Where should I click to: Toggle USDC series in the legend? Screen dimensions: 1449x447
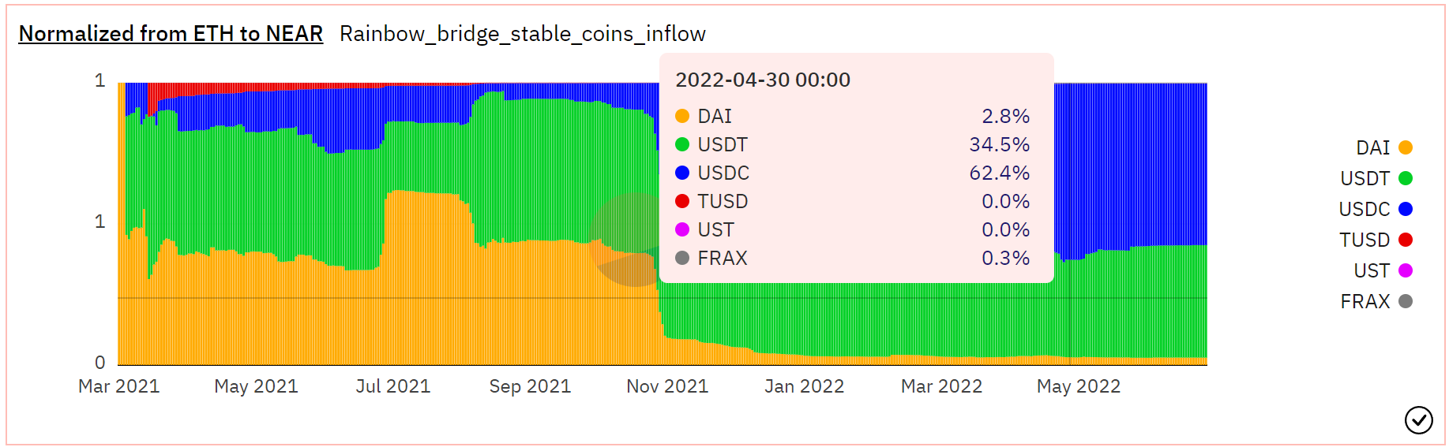[1364, 210]
